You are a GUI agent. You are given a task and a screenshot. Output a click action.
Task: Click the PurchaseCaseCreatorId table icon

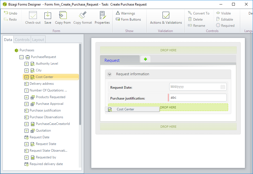click(x=33, y=124)
